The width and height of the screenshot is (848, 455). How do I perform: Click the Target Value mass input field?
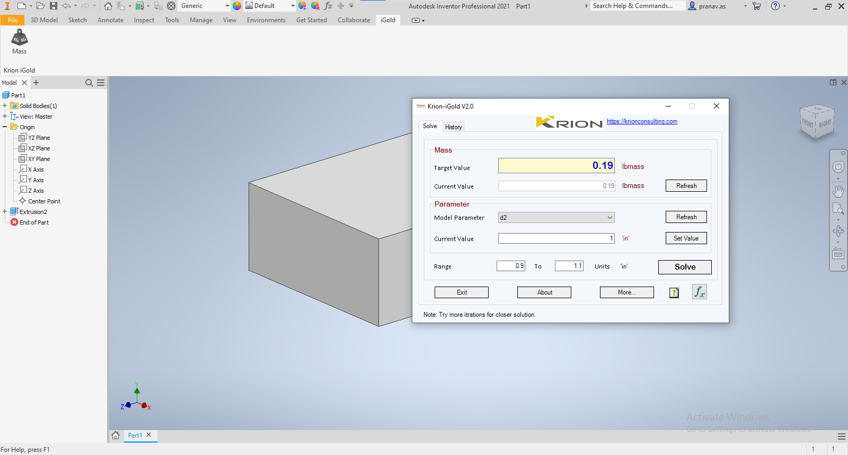[x=556, y=166]
